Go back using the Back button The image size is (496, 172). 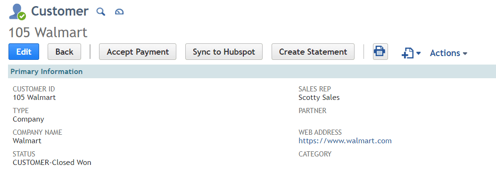point(64,51)
